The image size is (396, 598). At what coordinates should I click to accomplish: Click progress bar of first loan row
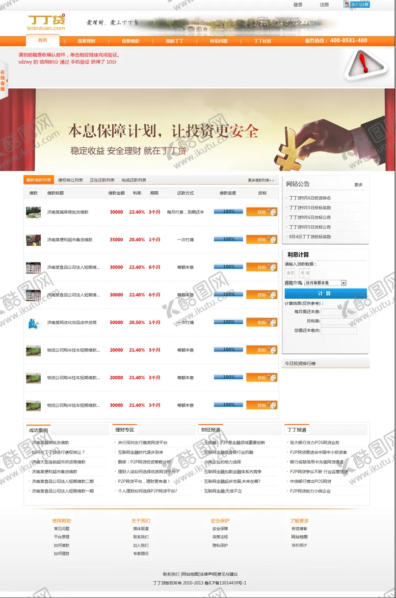[x=228, y=212]
